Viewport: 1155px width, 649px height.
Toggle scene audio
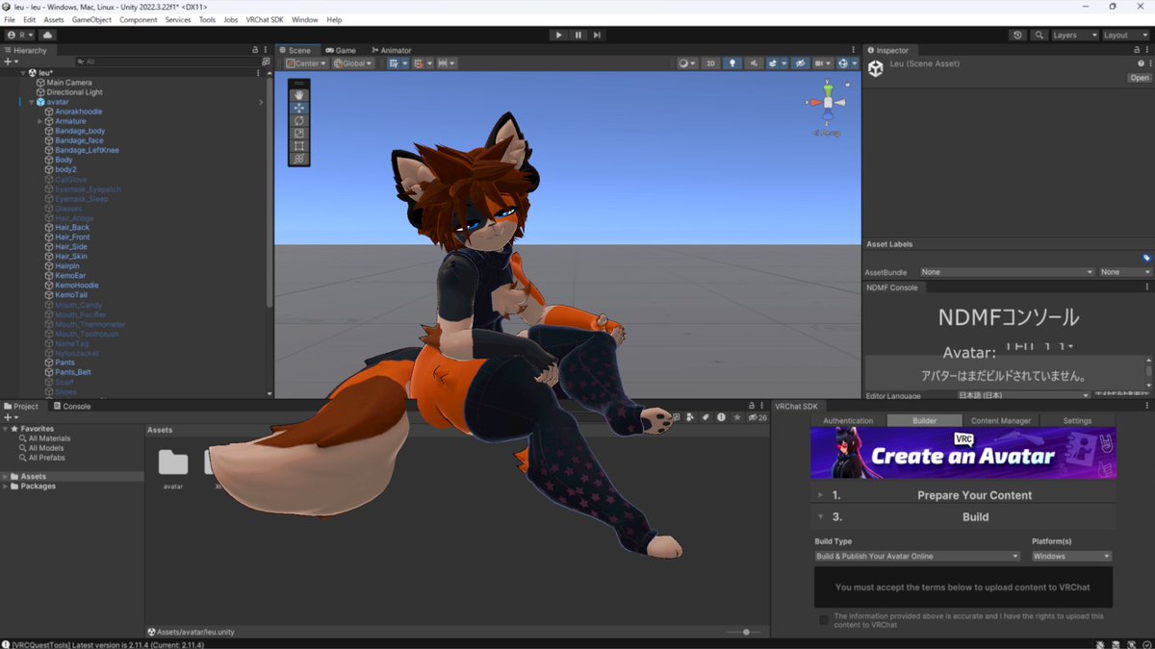click(754, 63)
